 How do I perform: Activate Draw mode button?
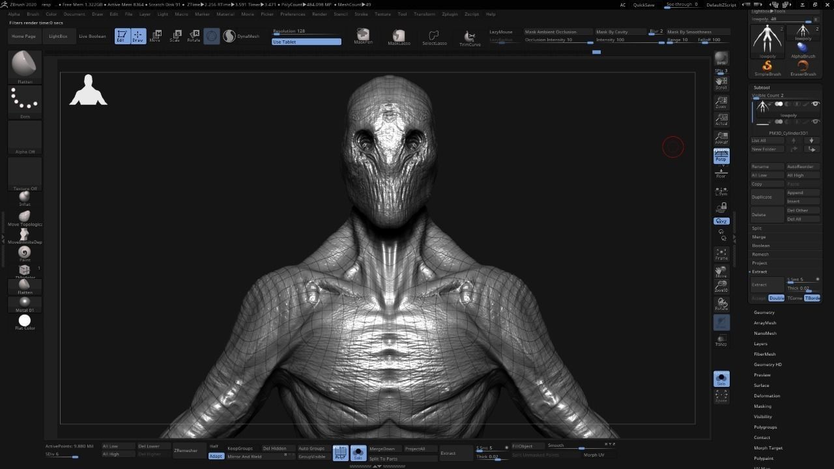click(137, 36)
